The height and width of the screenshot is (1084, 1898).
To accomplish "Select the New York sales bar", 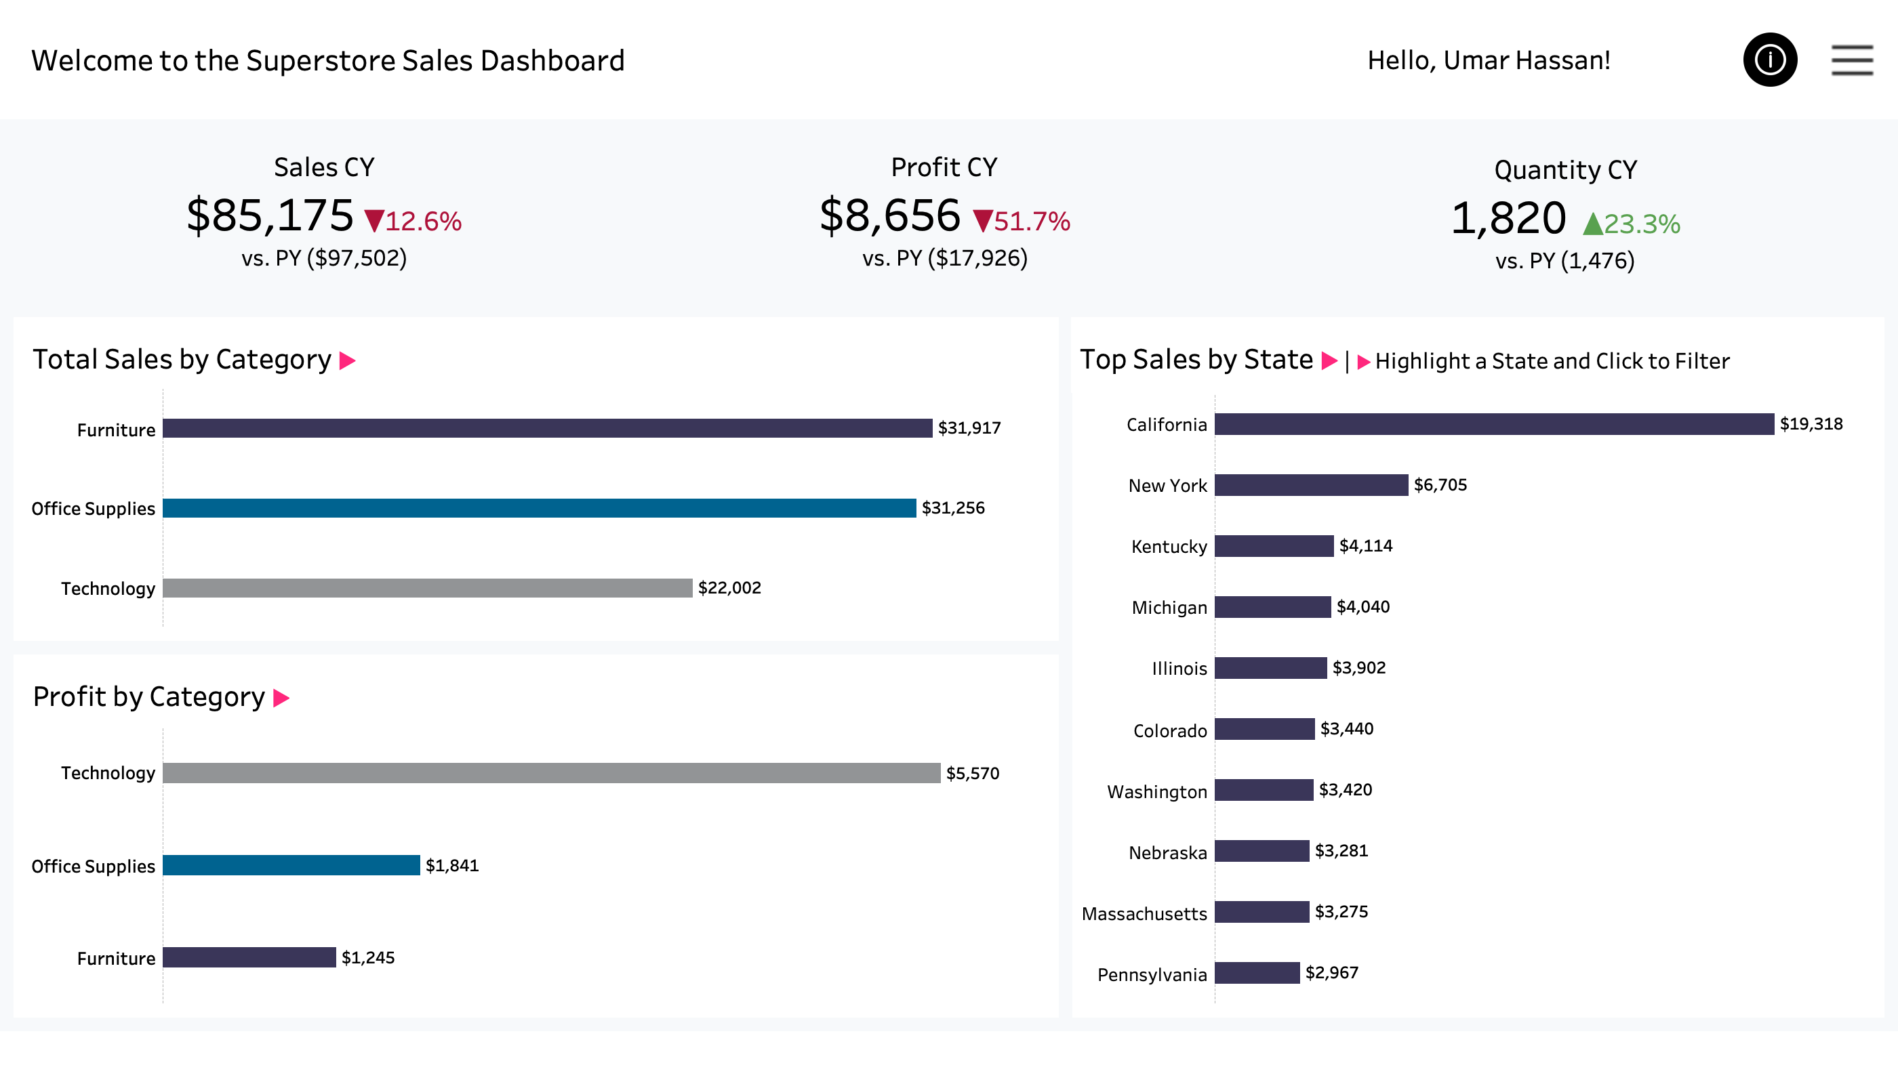I will pyautogui.click(x=1311, y=485).
